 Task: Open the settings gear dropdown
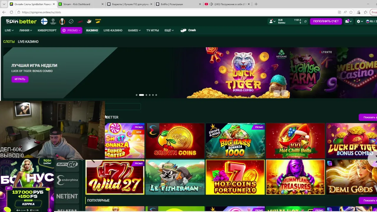(x=360, y=21)
